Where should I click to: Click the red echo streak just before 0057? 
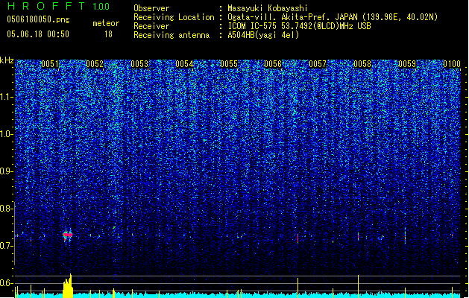pyautogui.click(x=298, y=238)
